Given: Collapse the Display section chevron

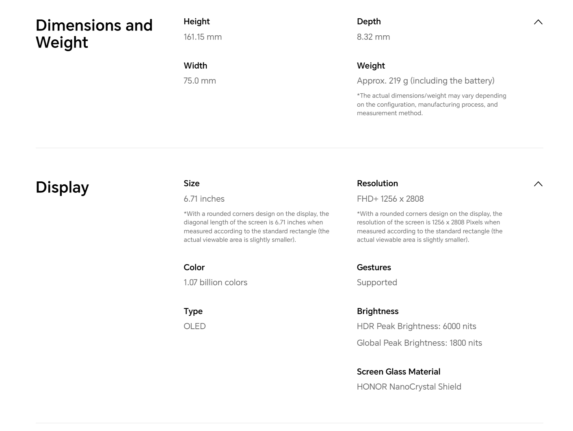Looking at the screenshot, I should pyautogui.click(x=538, y=184).
